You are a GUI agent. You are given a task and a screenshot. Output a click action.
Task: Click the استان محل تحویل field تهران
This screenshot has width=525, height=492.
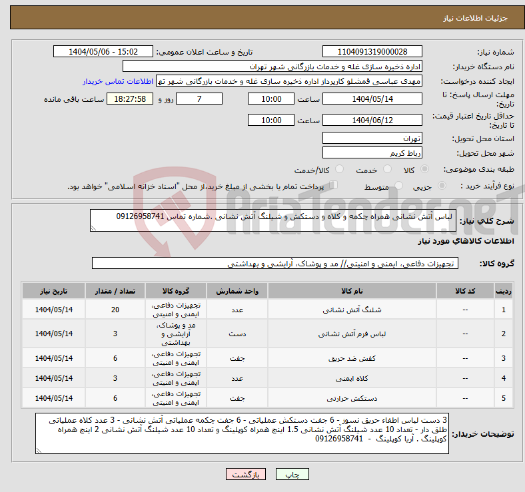pyautogui.click(x=372, y=138)
